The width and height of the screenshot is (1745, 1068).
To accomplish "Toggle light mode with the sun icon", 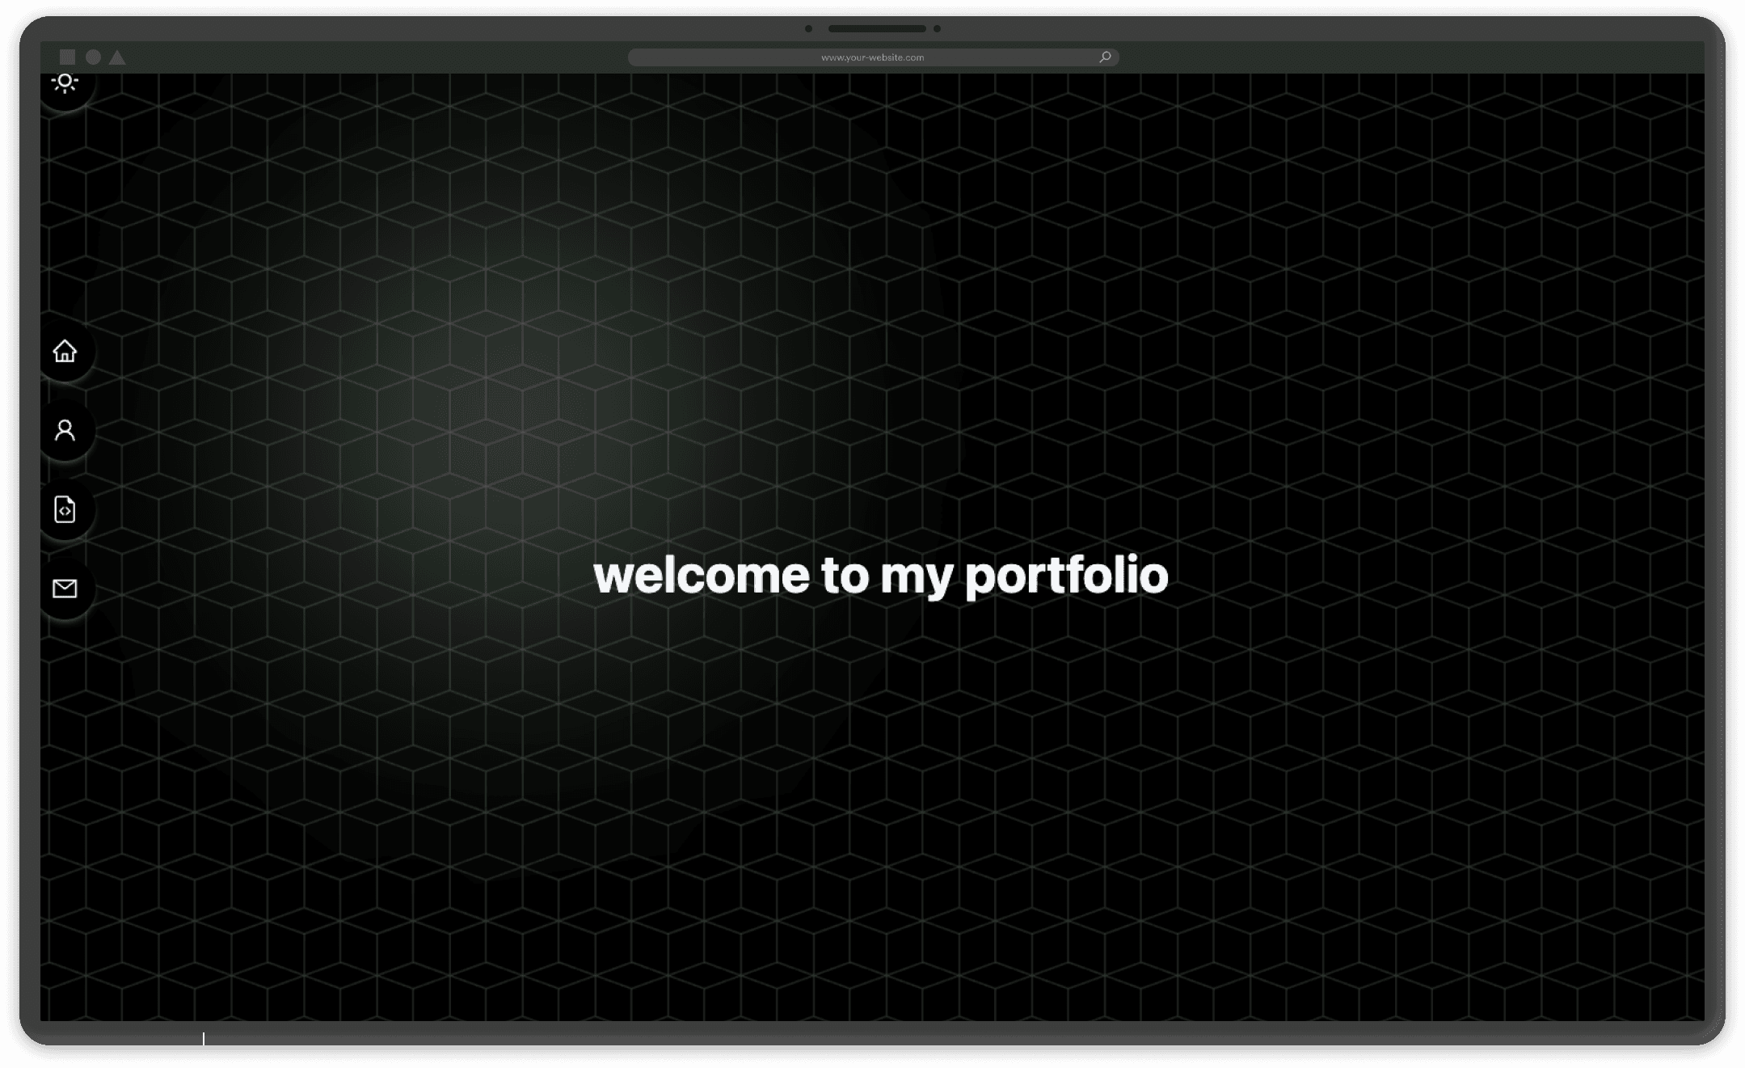I will pyautogui.click(x=65, y=82).
